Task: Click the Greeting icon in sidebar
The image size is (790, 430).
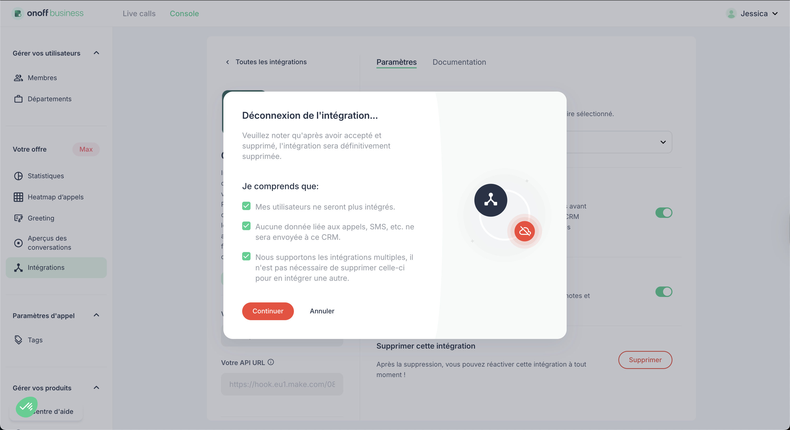Action: pos(18,218)
